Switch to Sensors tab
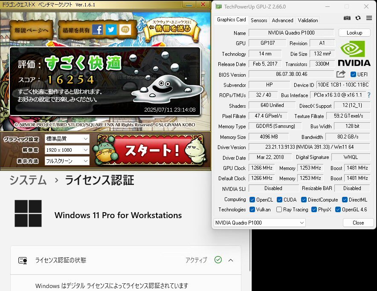This screenshot has height=291, width=377. coord(259,20)
